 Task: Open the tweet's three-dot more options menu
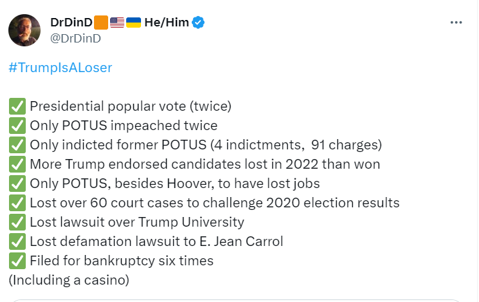point(456,23)
